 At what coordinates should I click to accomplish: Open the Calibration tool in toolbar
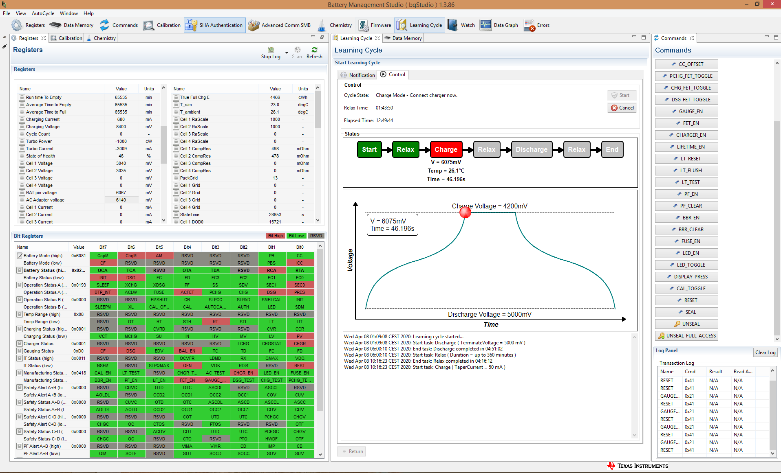162,25
